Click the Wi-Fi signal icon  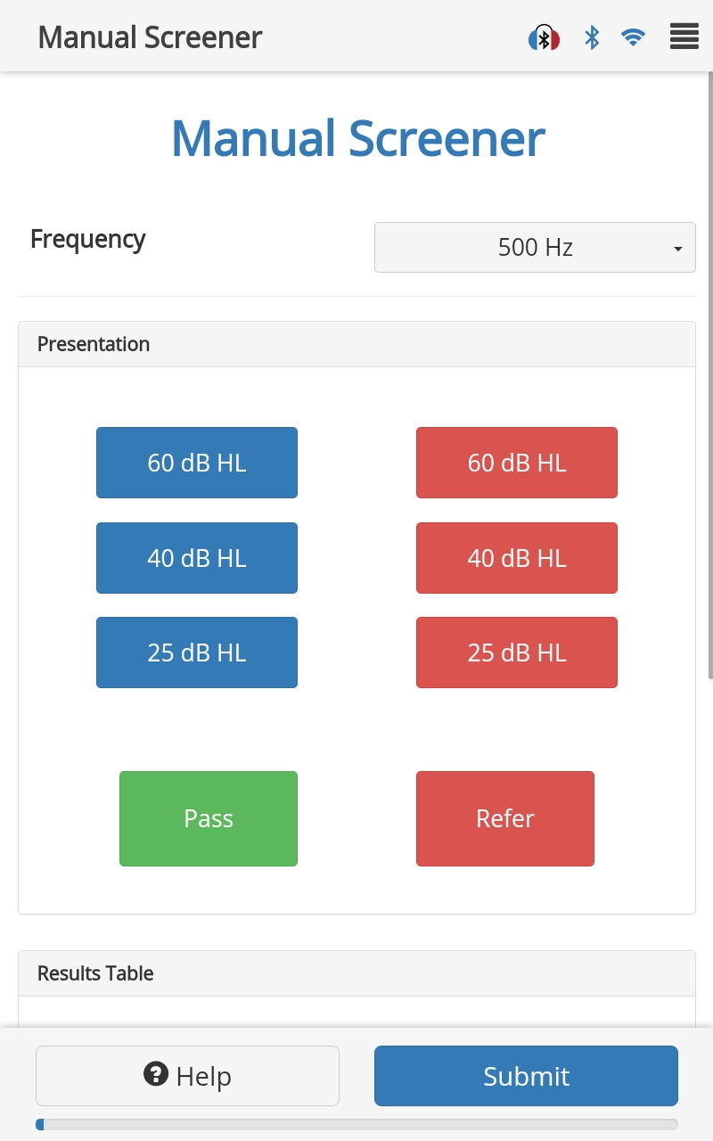pyautogui.click(x=633, y=37)
